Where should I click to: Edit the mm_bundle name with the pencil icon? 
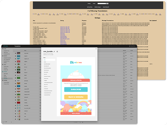point(54,52)
